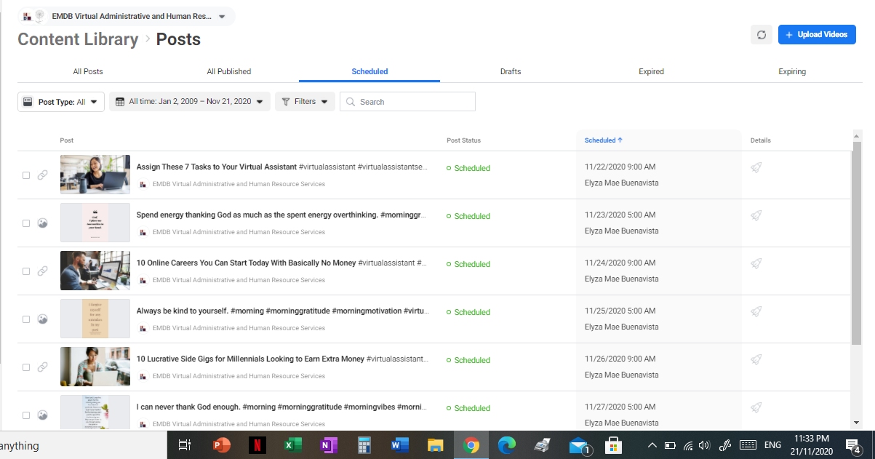Viewport: 875px width, 459px height.
Task: Switch to Chrome in the taskbar
Action: [471, 445]
